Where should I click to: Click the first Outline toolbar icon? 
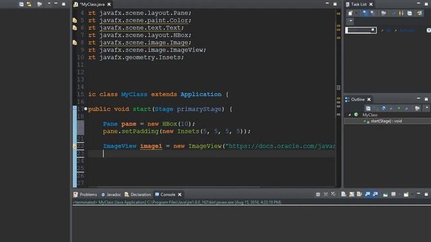coord(368,108)
